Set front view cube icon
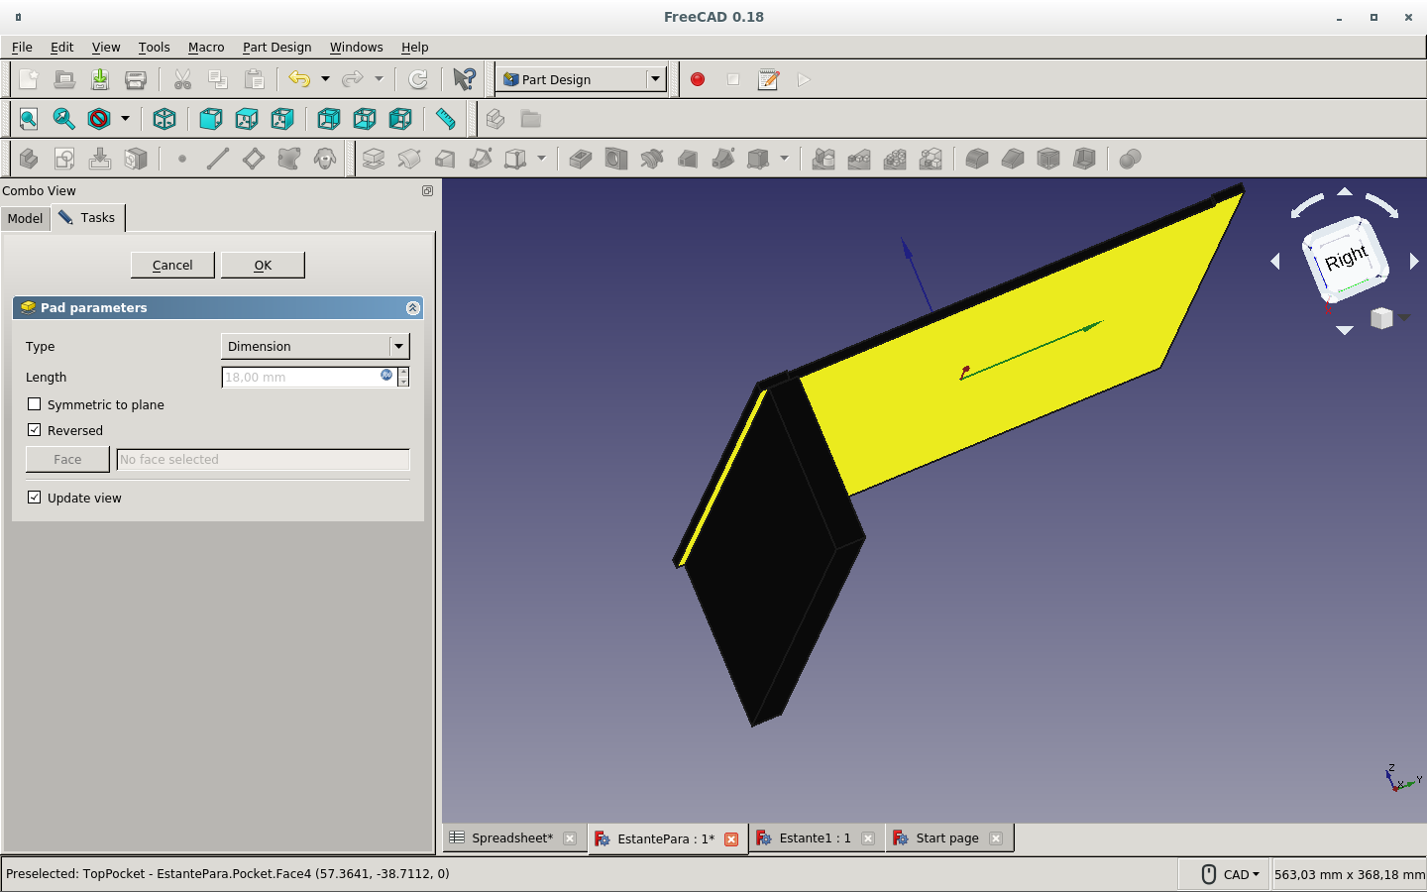 coord(210,119)
